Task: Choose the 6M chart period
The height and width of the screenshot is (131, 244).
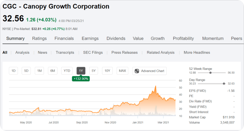Action: pos(53,71)
